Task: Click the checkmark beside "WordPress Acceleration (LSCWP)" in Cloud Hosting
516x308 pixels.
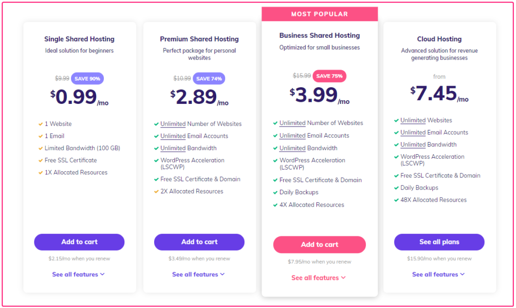Action: point(397,156)
